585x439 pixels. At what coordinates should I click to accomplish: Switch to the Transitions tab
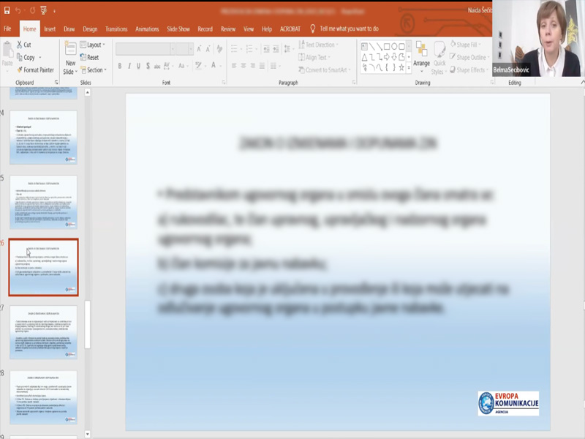tap(116, 29)
